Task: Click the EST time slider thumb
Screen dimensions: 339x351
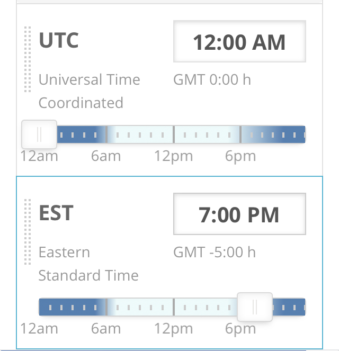Action: (x=255, y=307)
